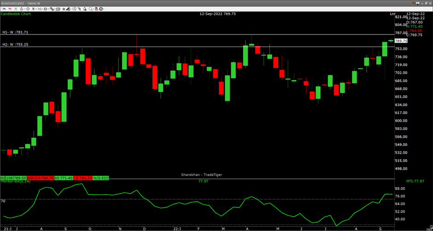Open the clipboard with red arrow icon
Image resolution: width=433 pixels, height=231 pixels.
pos(96,9)
